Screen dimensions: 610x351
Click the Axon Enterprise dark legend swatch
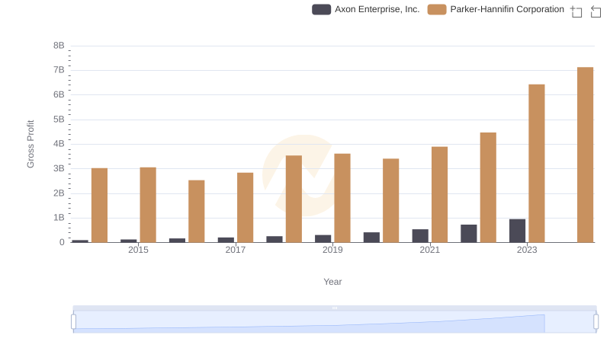click(321, 9)
